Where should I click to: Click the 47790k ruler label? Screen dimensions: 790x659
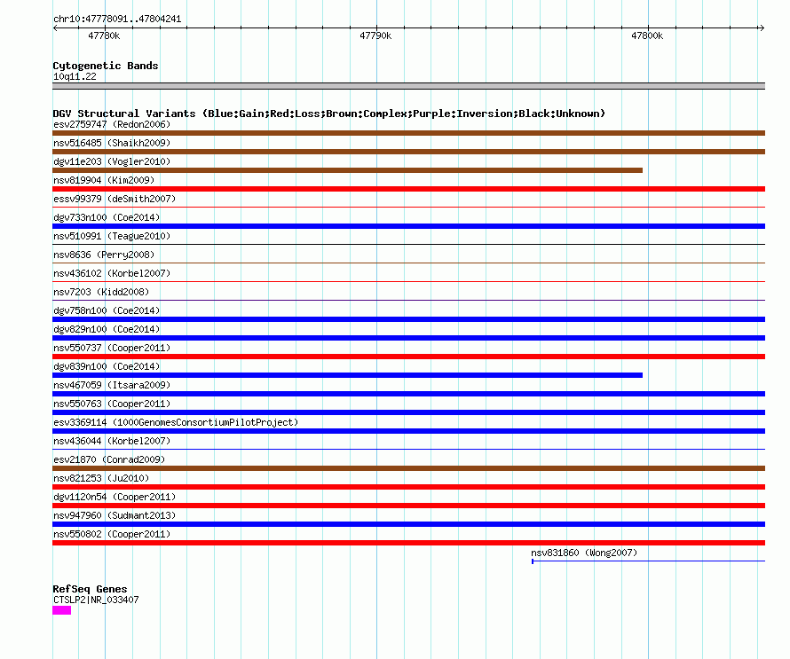375,35
